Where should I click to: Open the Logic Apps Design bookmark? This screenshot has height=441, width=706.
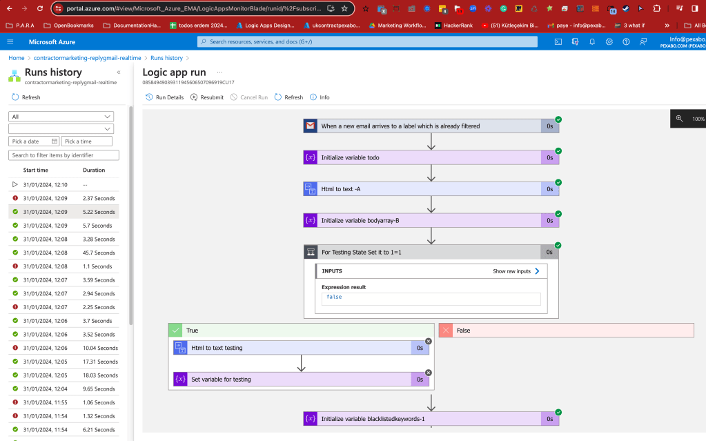click(265, 26)
